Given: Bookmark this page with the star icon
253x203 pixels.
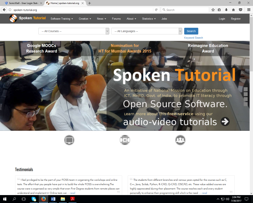Looking at the screenshot, I should (213, 10).
